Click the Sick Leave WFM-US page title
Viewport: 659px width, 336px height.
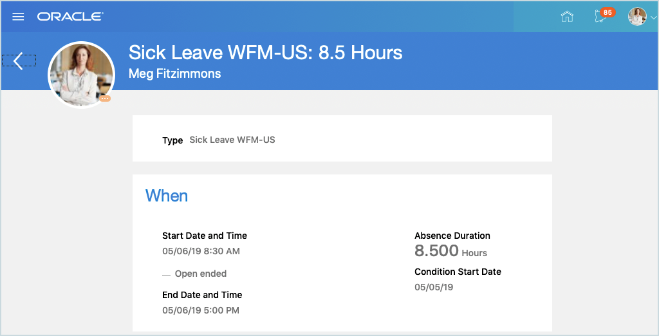point(265,53)
